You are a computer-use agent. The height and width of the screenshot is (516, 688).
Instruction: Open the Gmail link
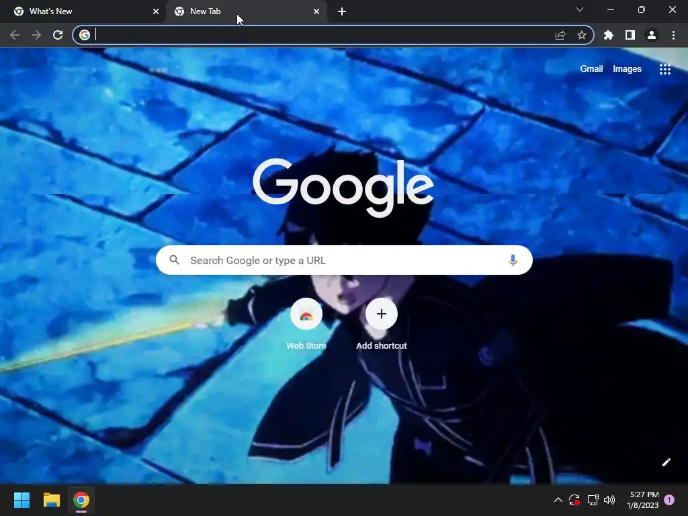pos(591,69)
